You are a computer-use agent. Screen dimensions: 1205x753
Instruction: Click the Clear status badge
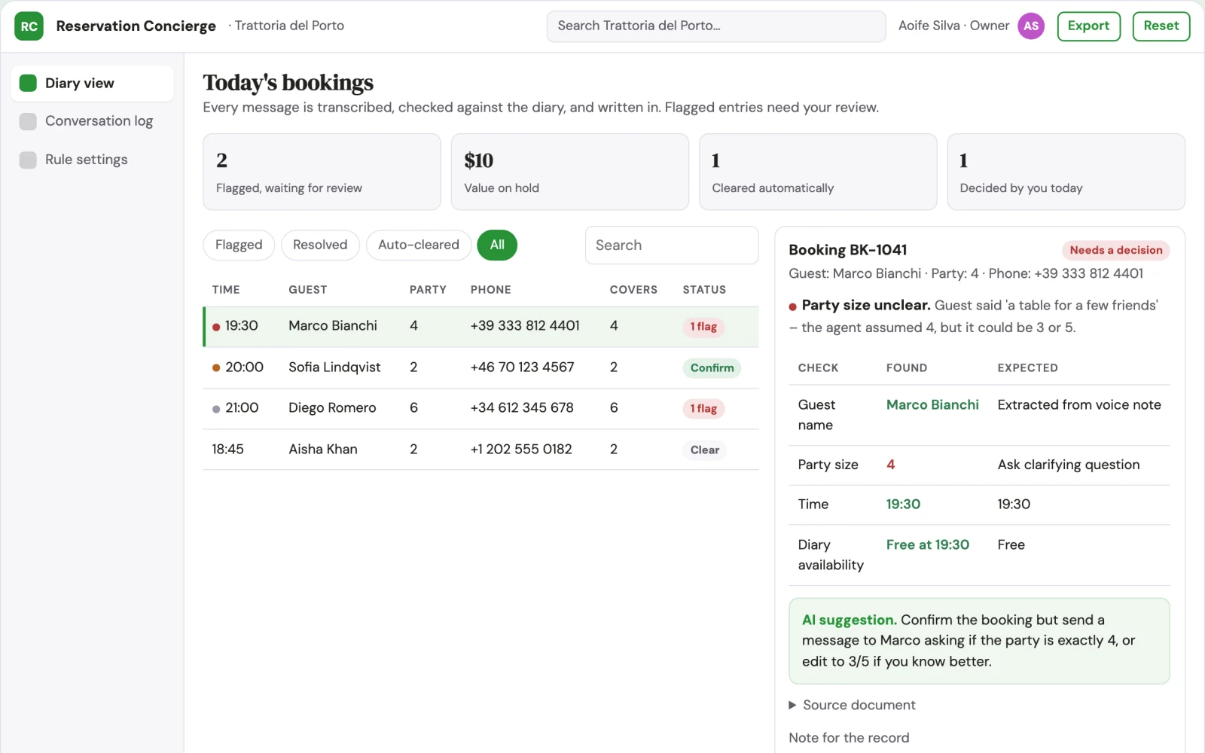[705, 450]
